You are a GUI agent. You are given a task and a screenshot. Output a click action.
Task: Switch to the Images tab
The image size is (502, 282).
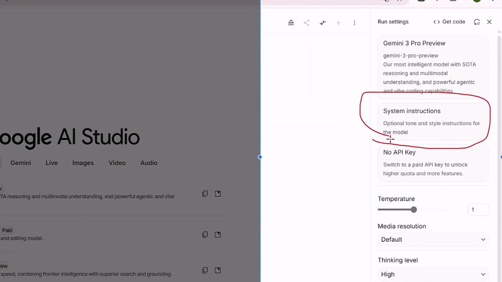83,163
